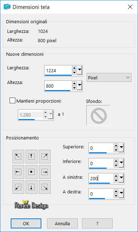Select bottom-right placement arrow
138x232 pixels.
point(45,187)
